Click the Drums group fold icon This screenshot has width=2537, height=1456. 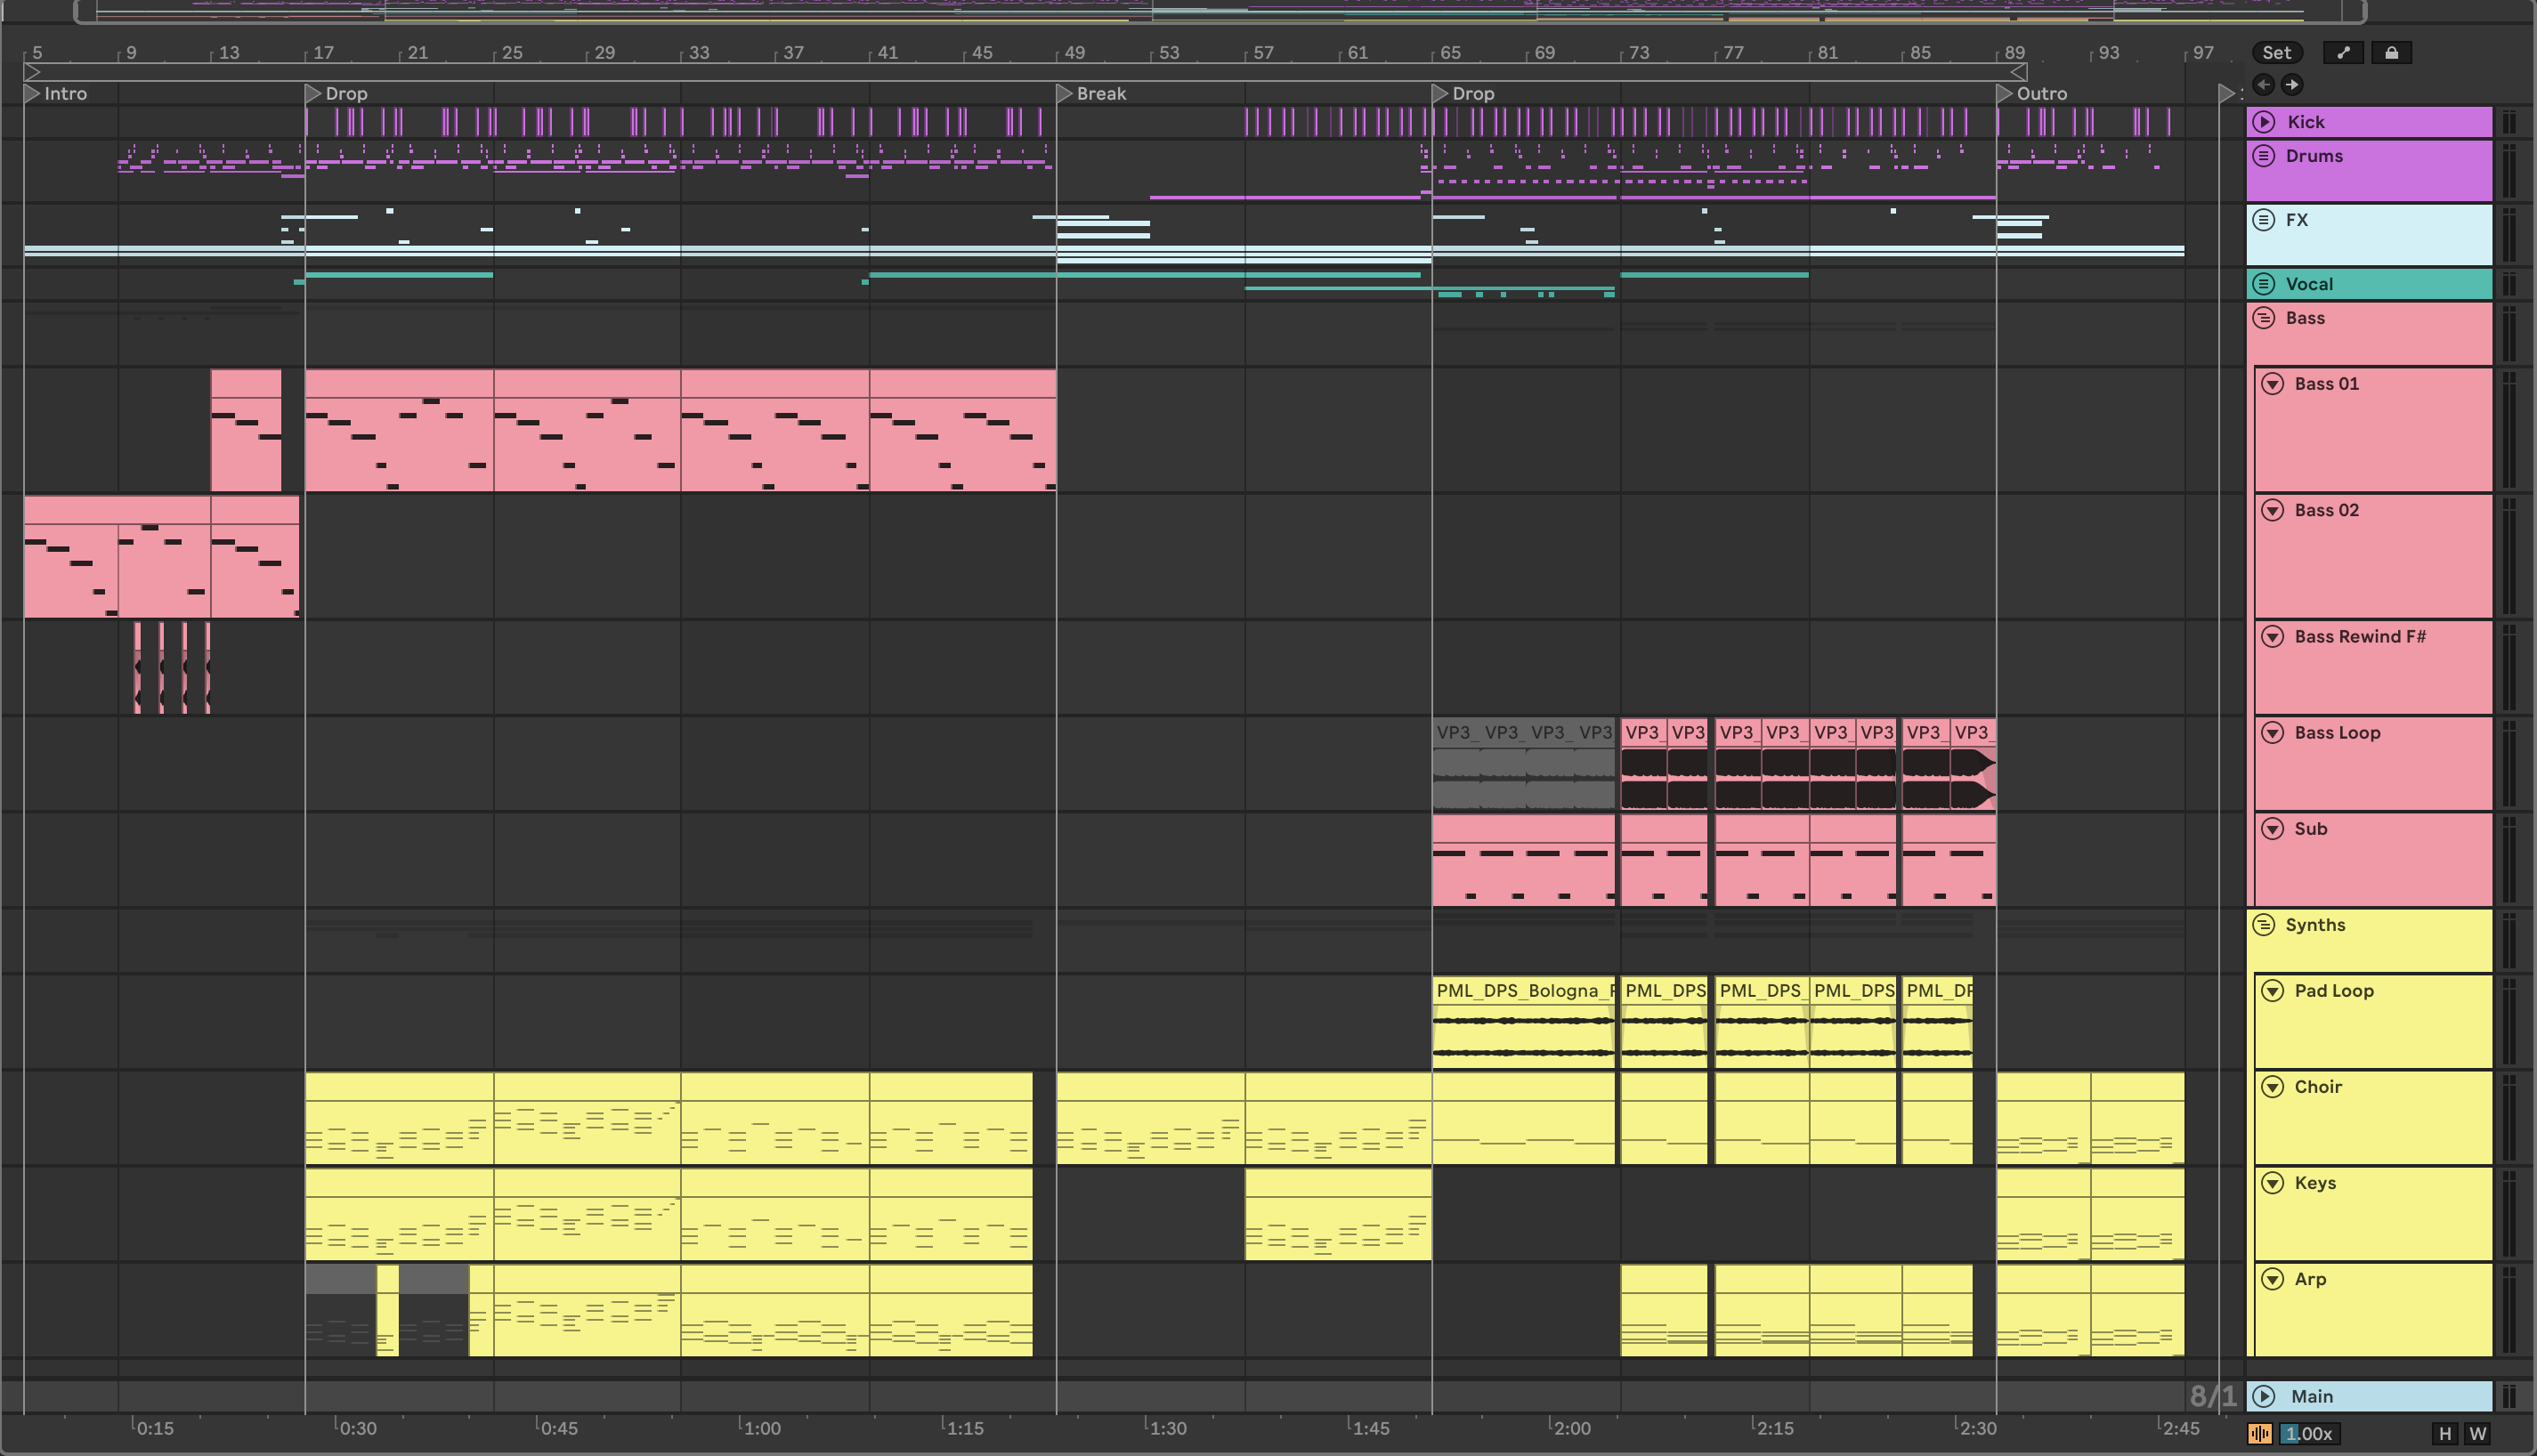pos(2264,156)
